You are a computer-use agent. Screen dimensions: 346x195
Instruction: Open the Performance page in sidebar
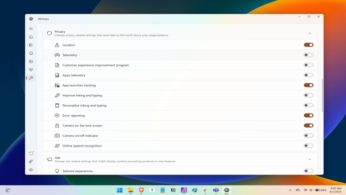[31, 61]
